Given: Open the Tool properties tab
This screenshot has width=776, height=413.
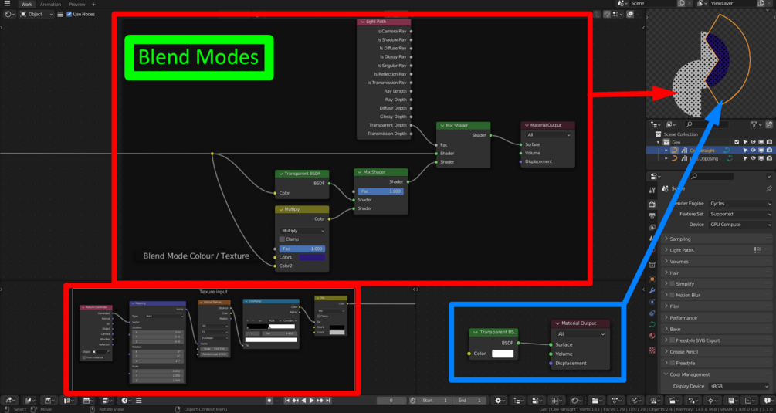Looking at the screenshot, I should click(x=652, y=191).
